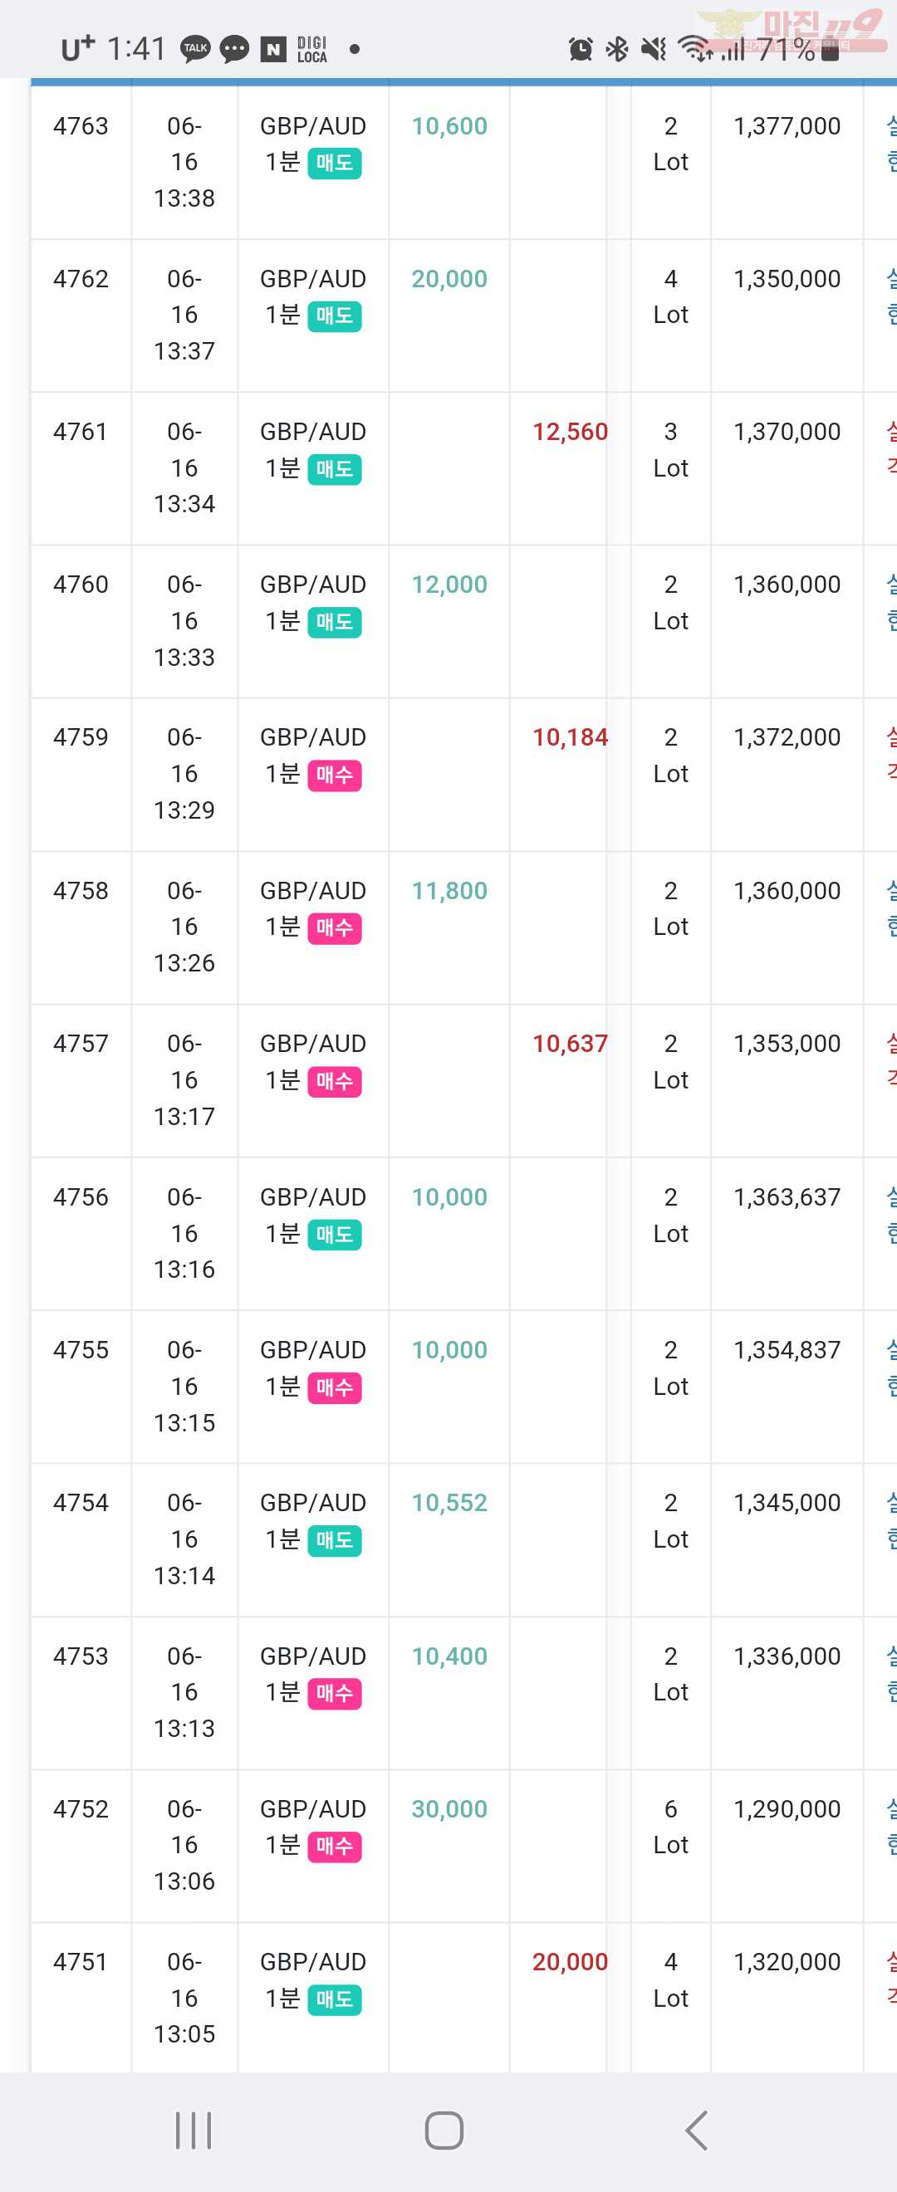Image resolution: width=897 pixels, height=2192 pixels.
Task: Select the 10,600 profit on order 4763
Action: coord(449,126)
